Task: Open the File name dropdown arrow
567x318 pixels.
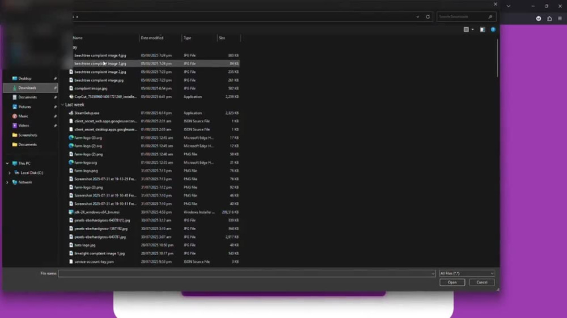Action: coord(433,274)
